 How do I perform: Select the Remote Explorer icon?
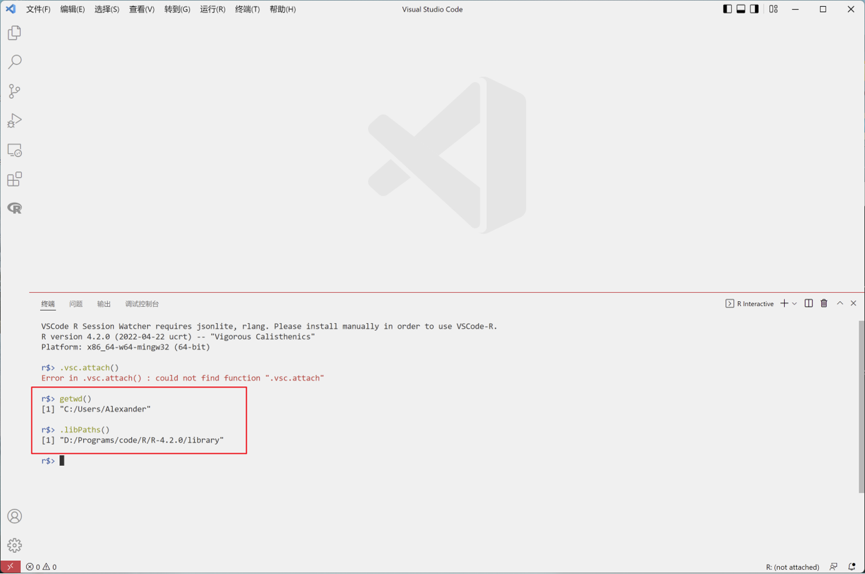pos(14,150)
